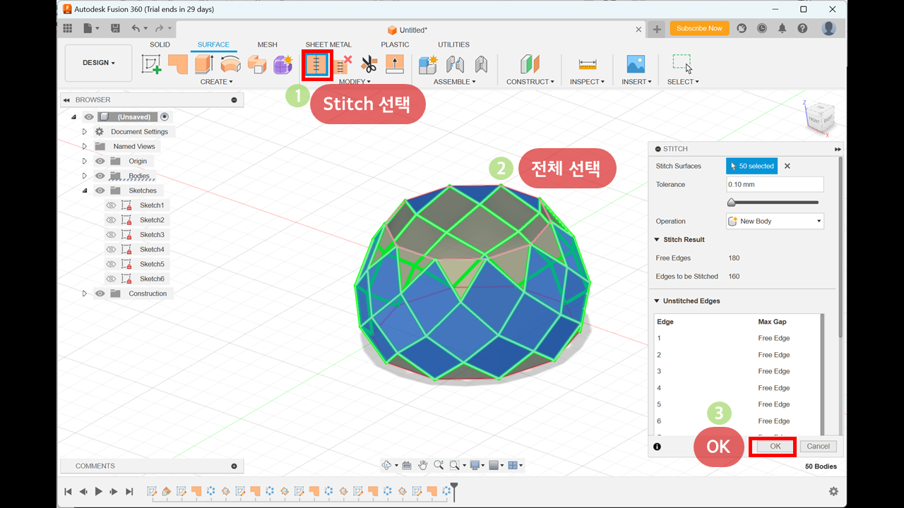Open the job status clock icon
904x508 pixels.
762,28
